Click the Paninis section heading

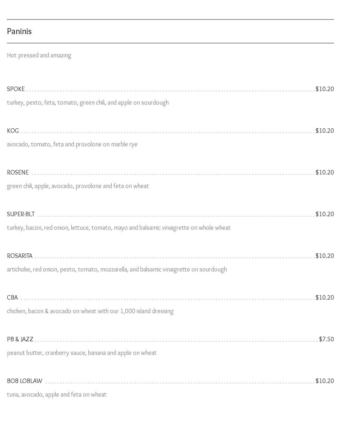coord(19,31)
